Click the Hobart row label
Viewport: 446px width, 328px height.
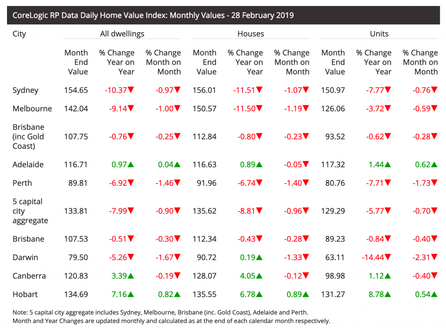[25, 295]
